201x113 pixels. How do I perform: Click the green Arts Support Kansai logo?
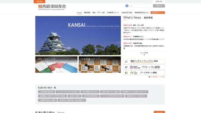click(134, 73)
